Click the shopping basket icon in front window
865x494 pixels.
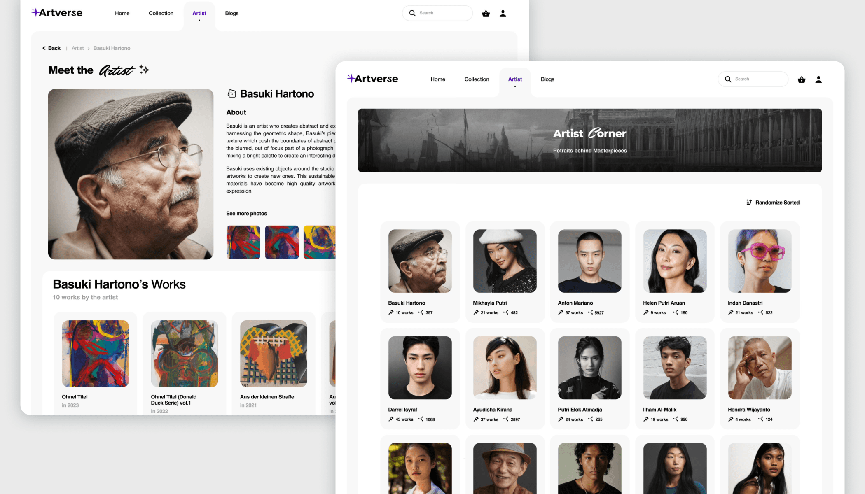click(x=801, y=79)
